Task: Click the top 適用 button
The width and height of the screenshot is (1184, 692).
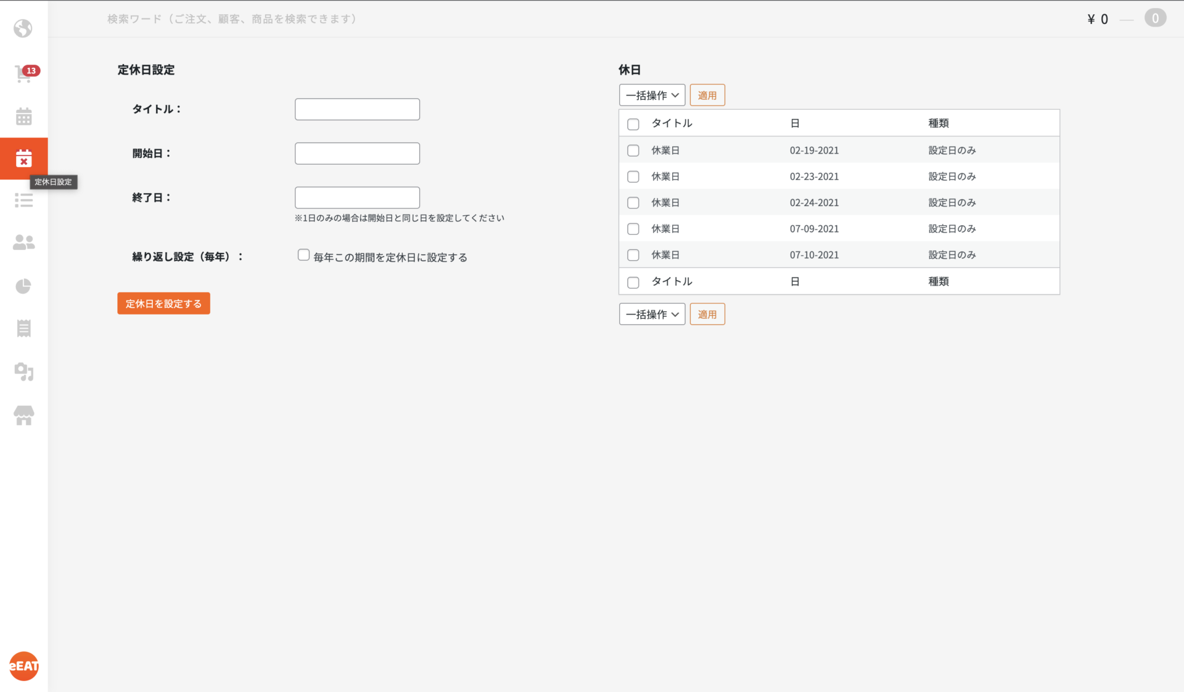Action: point(707,95)
